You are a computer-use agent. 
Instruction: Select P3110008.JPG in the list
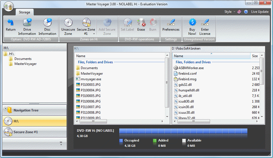89,113
